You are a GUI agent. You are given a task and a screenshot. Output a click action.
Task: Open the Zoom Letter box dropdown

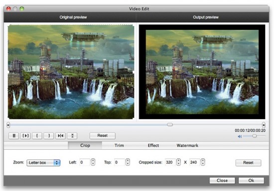tap(43, 163)
